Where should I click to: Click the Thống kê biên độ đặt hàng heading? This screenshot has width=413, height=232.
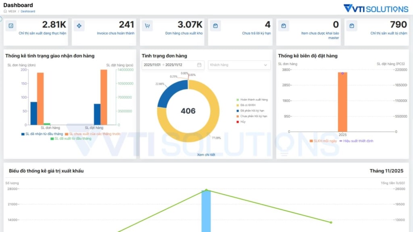pyautogui.click(x=308, y=56)
